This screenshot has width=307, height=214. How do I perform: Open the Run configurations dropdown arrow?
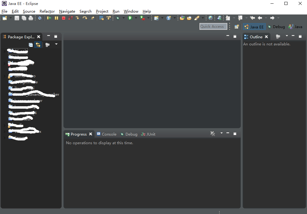point(136,18)
